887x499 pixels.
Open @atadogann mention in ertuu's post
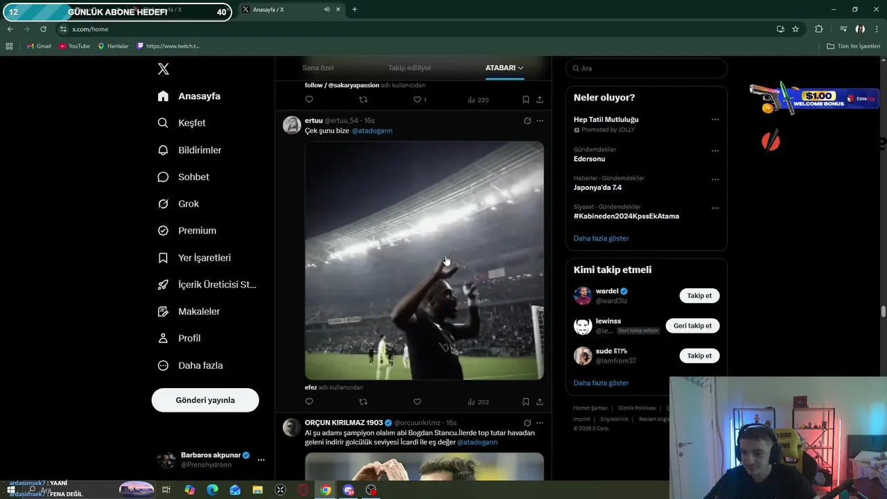coord(372,131)
